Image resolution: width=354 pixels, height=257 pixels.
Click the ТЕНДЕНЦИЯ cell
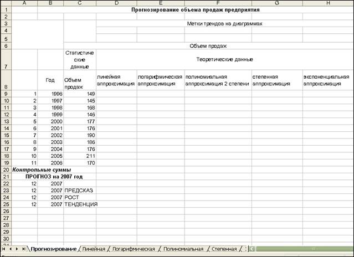point(80,204)
